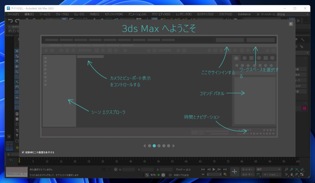Close the 3ds Max welcome dialog
The height and width of the screenshot is (183, 315).
pos(291,24)
